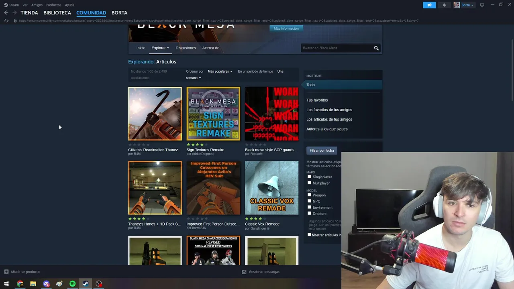The width and height of the screenshot is (514, 289).
Task: Open Citizen's Reanimation crowbar thumbnail
Action: coord(155,114)
